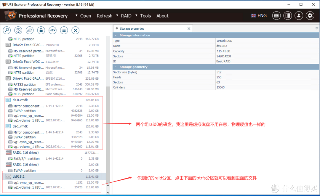Open the About menu item
Screen dimensions: 320x196
coord(162,16)
